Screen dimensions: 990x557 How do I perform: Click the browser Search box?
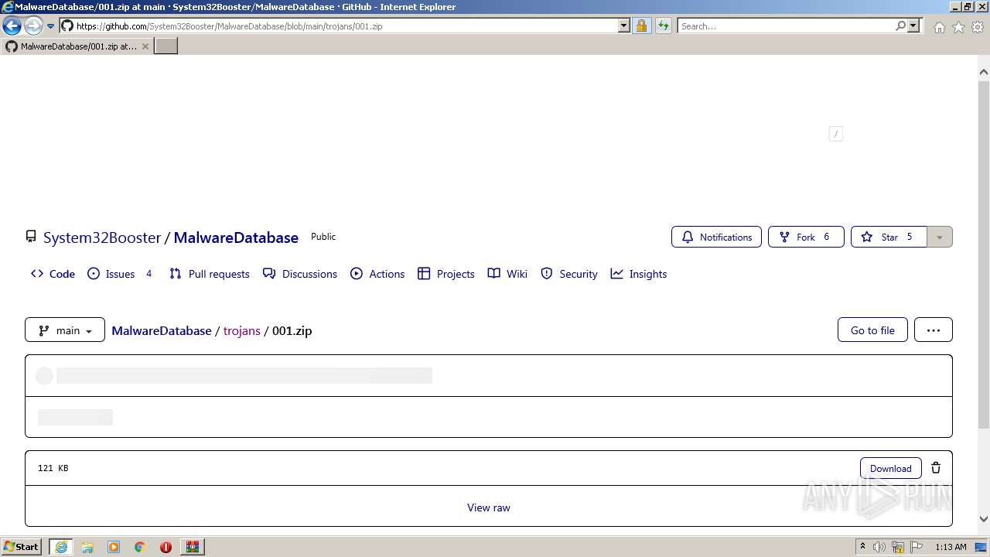tap(786, 26)
